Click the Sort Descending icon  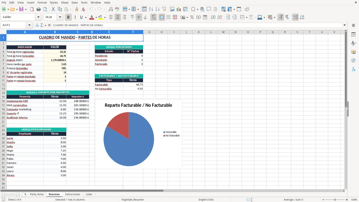click(158, 9)
